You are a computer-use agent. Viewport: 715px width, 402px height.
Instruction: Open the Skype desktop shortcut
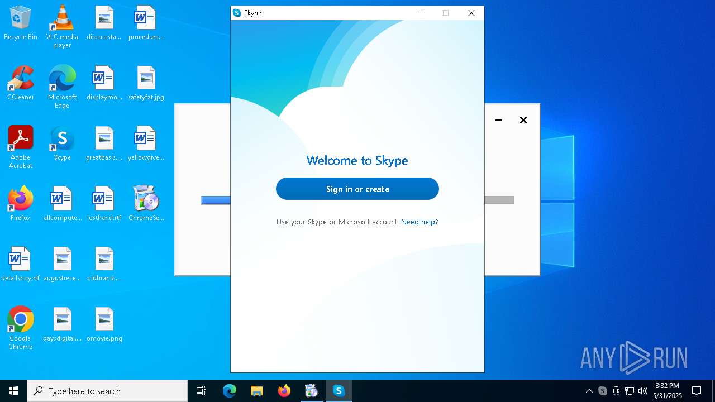pyautogui.click(x=62, y=144)
